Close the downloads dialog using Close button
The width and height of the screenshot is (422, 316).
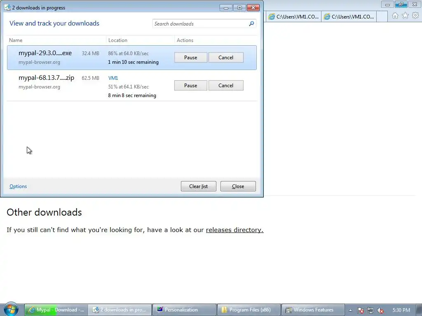click(238, 186)
